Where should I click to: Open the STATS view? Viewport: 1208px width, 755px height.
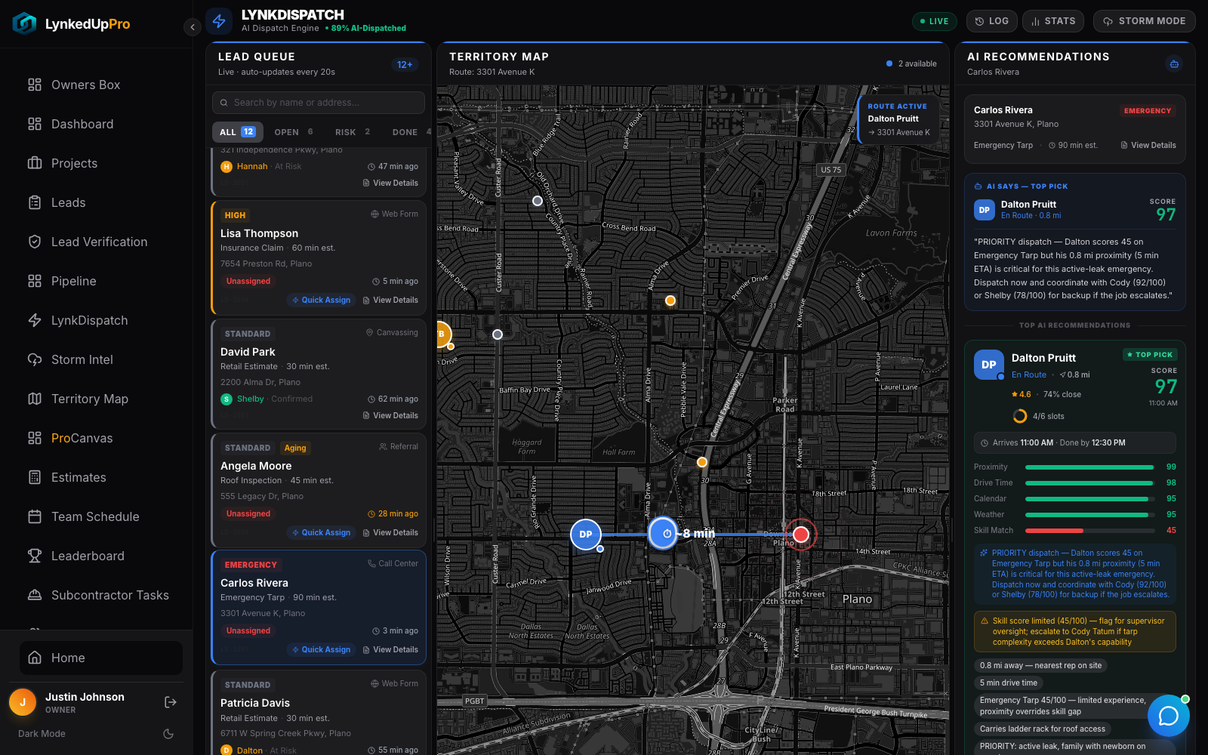[1053, 21]
